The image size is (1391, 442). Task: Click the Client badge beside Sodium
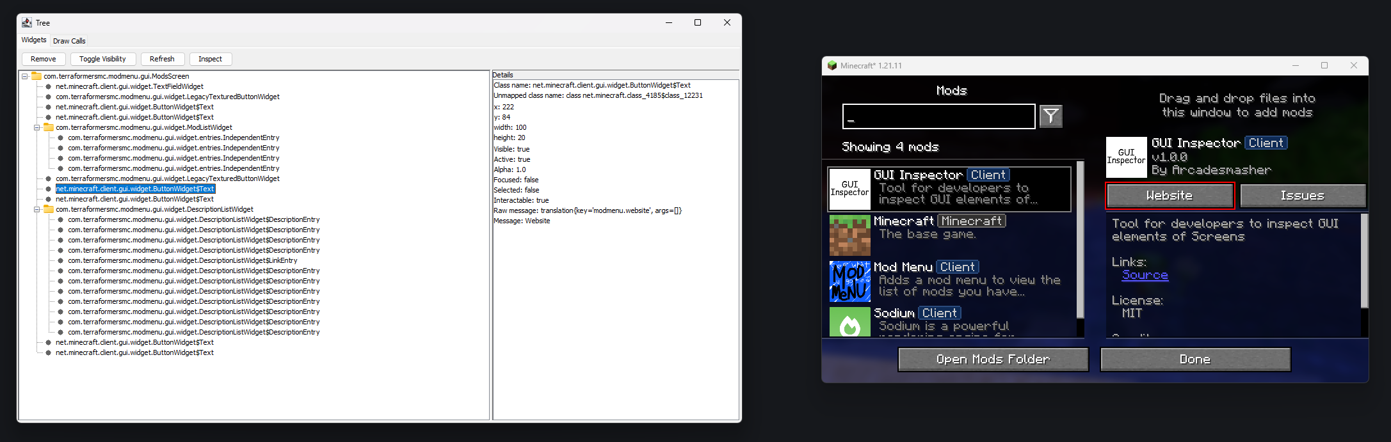tap(940, 313)
